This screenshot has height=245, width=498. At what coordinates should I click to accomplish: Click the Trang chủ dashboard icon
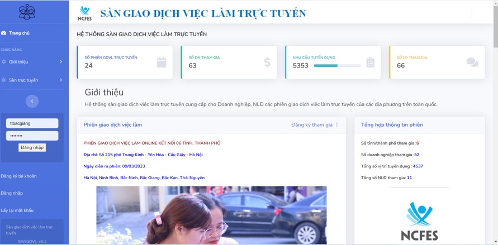click(x=3, y=33)
